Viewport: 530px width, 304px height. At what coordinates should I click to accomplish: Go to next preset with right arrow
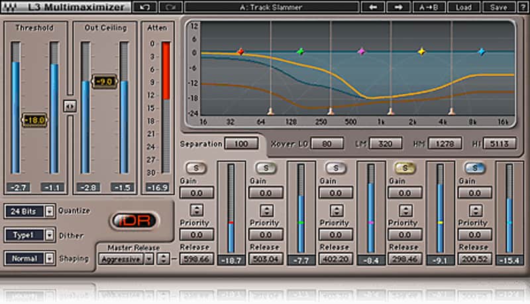pos(399,7)
